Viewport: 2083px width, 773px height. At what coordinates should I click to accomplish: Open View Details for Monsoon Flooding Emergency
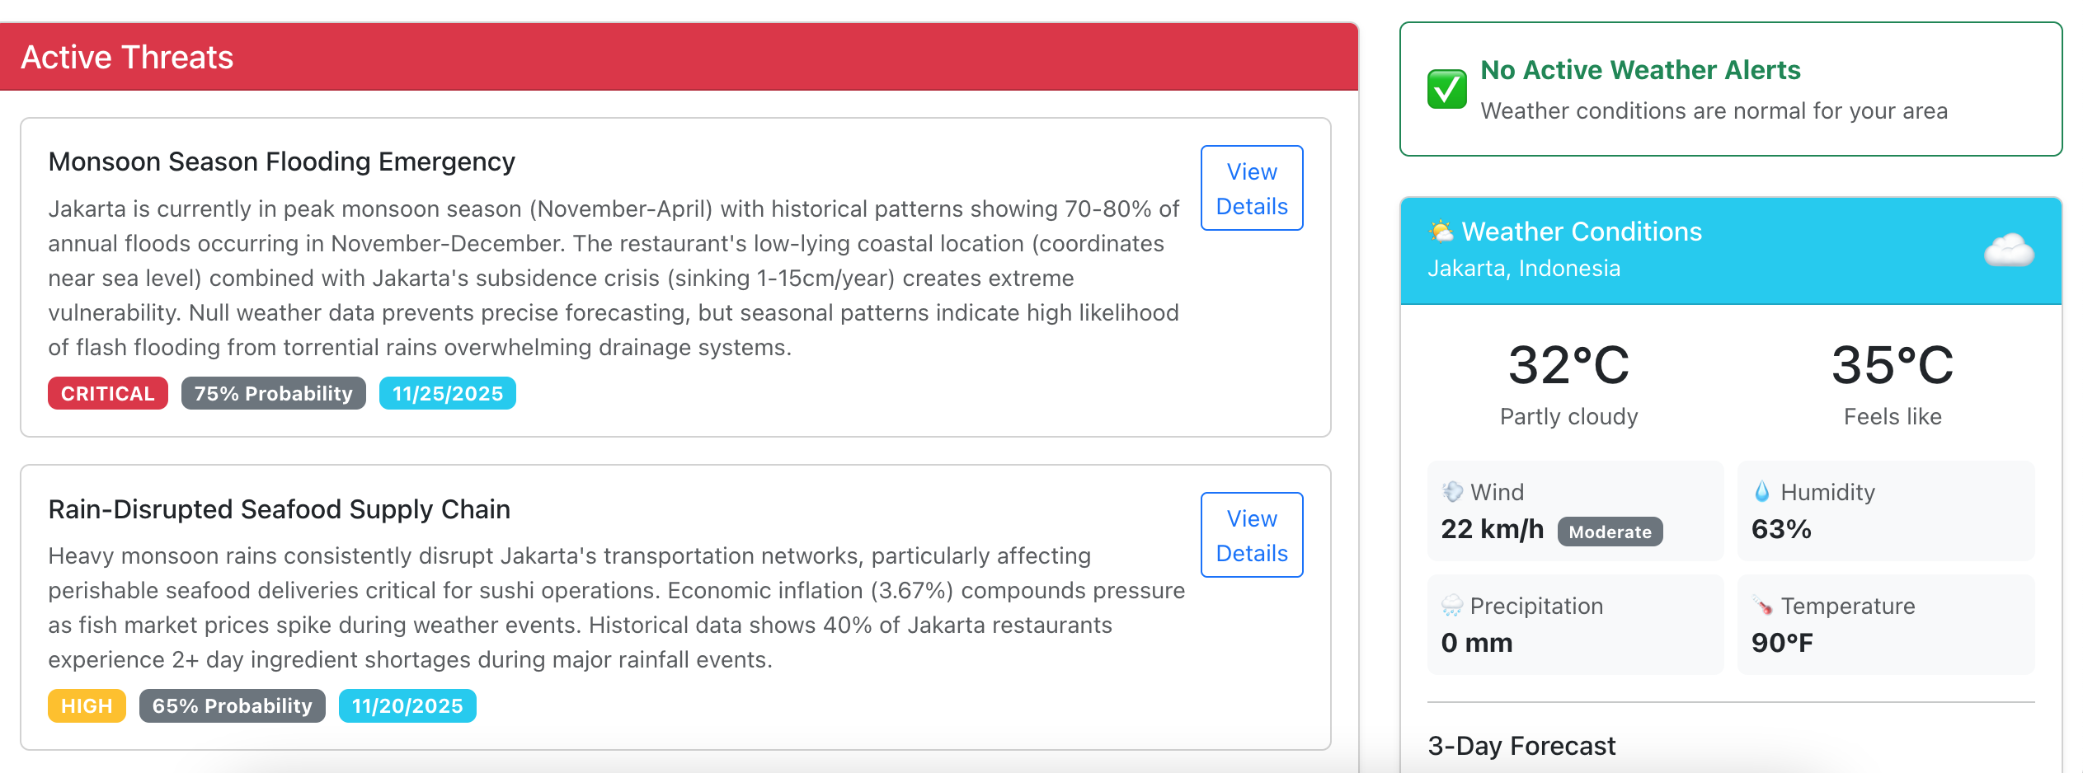coord(1252,189)
